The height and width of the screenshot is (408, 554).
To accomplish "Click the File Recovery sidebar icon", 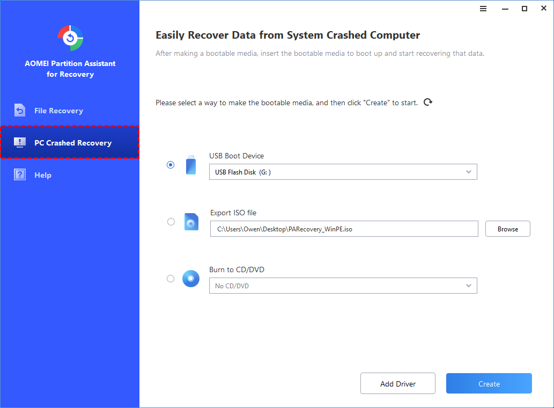I will 20,110.
